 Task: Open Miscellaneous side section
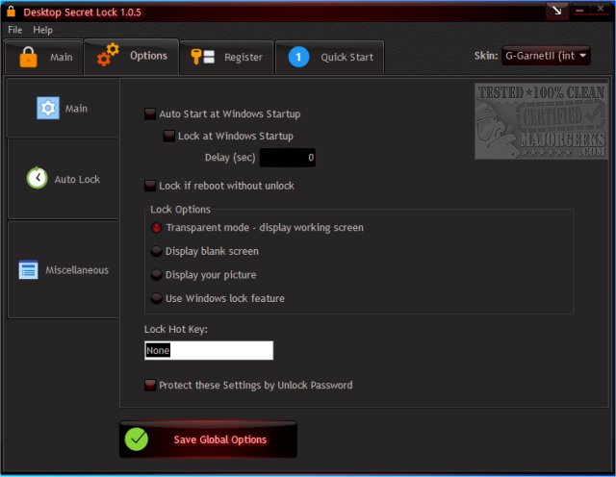click(63, 269)
